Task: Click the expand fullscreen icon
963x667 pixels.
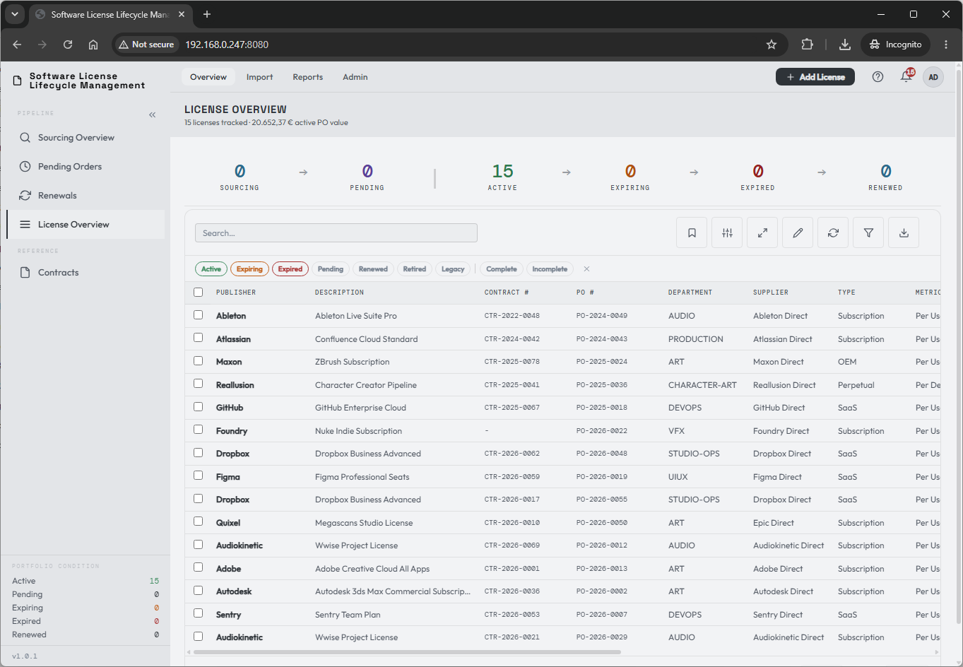Action: click(762, 232)
